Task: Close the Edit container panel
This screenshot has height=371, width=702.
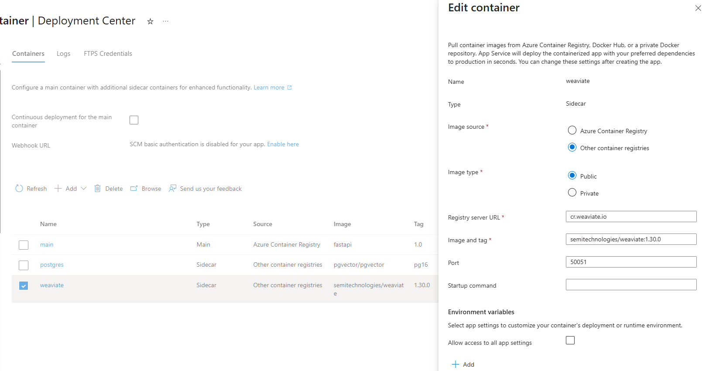Action: (698, 8)
